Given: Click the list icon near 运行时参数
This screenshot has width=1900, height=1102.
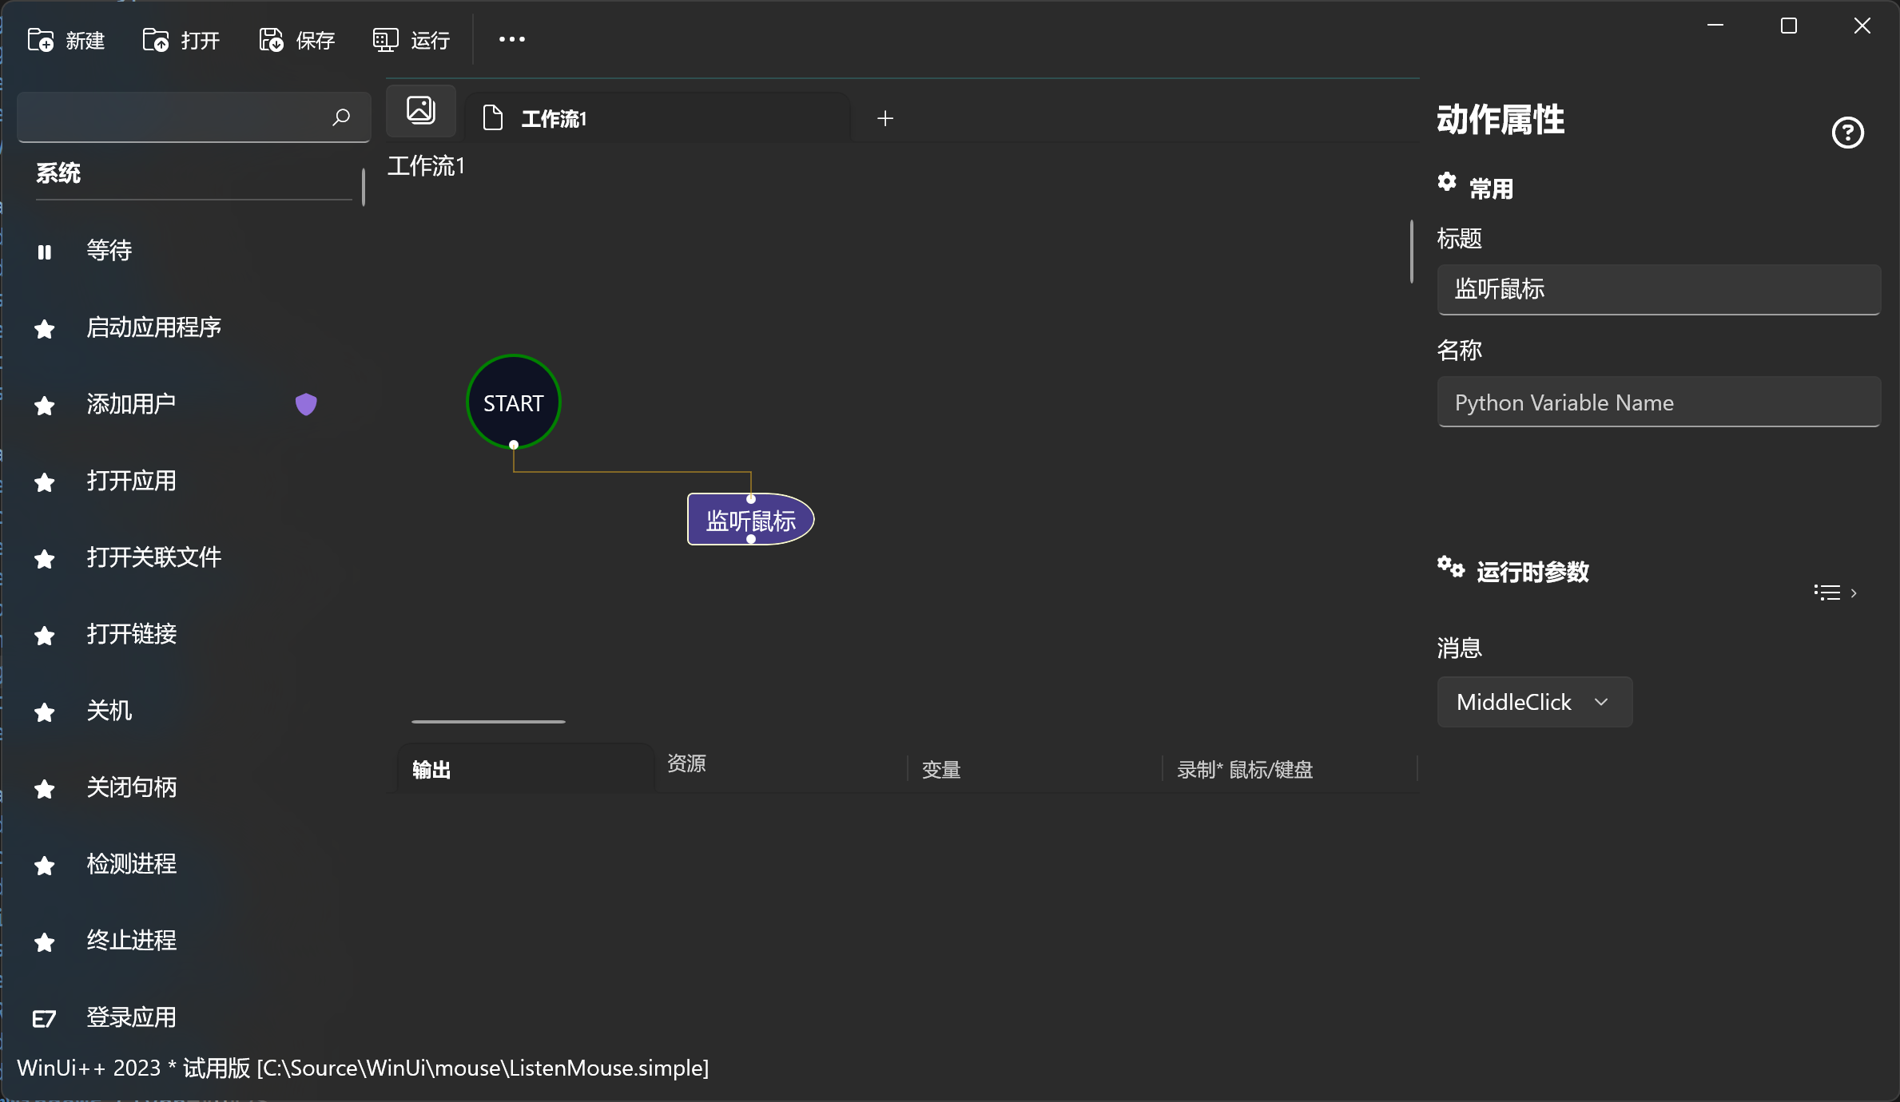Looking at the screenshot, I should pyautogui.click(x=1827, y=592).
